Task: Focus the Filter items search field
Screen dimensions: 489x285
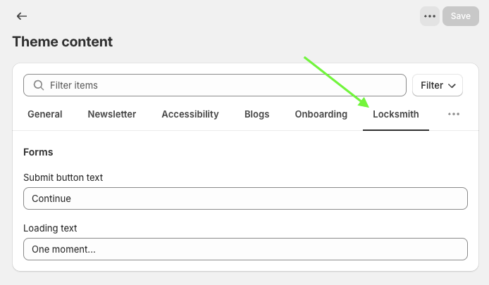Action: click(215, 85)
